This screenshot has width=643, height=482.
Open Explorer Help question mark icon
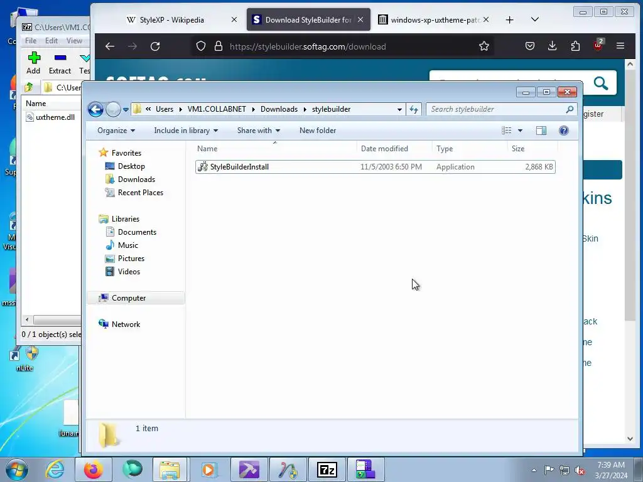click(x=564, y=131)
